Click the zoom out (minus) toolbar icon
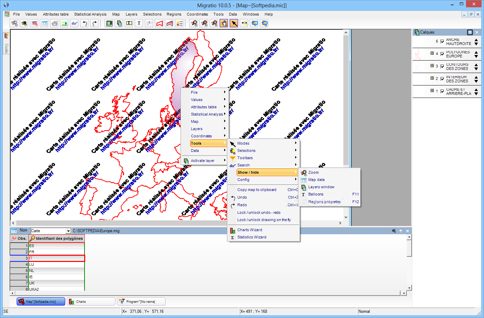This screenshot has height=318, width=484. pos(214,23)
